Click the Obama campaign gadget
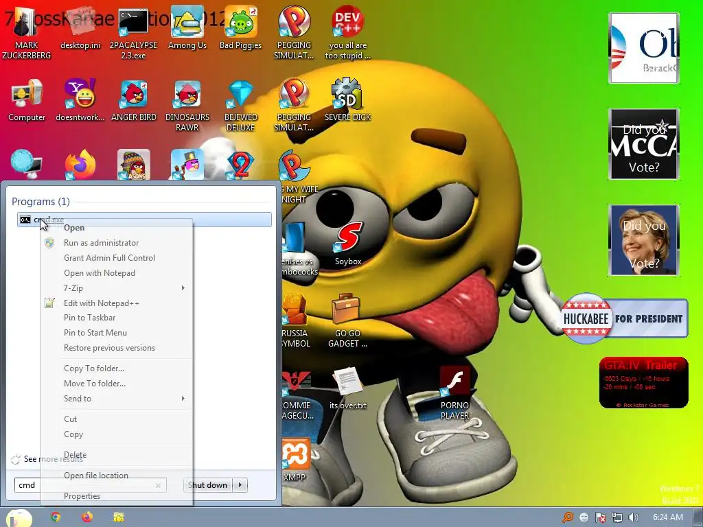This screenshot has width=703, height=527. coord(644,48)
